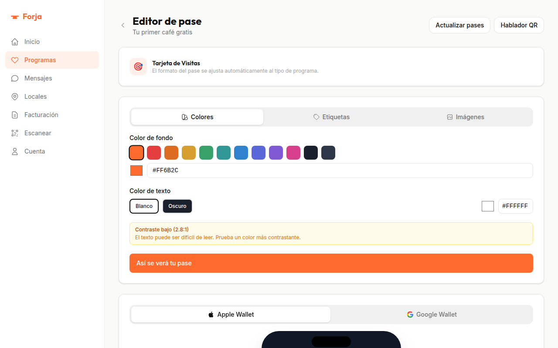Click the Escanear QR code icon

(x=15, y=133)
